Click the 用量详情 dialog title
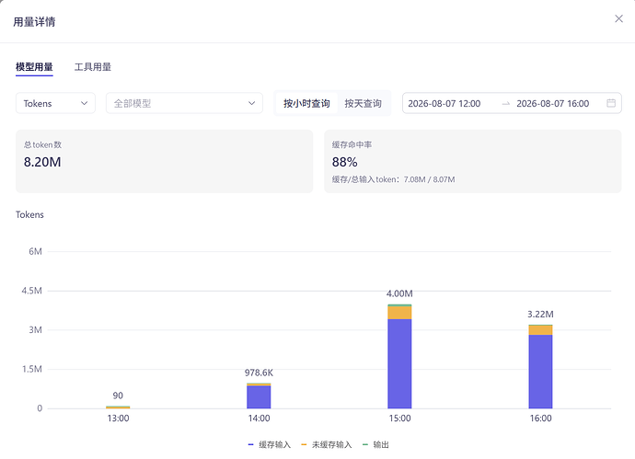 (x=34, y=21)
